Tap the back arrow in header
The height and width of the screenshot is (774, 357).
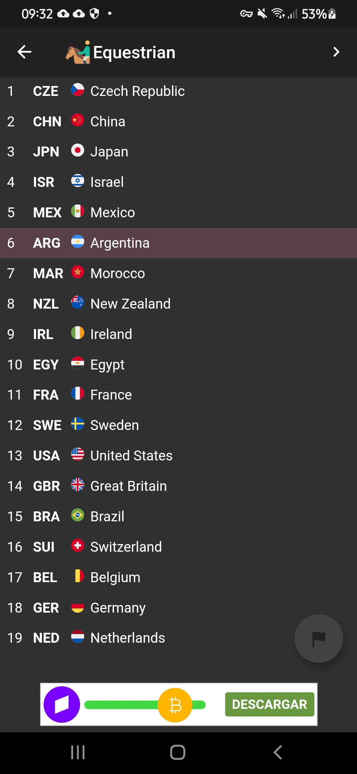point(24,52)
